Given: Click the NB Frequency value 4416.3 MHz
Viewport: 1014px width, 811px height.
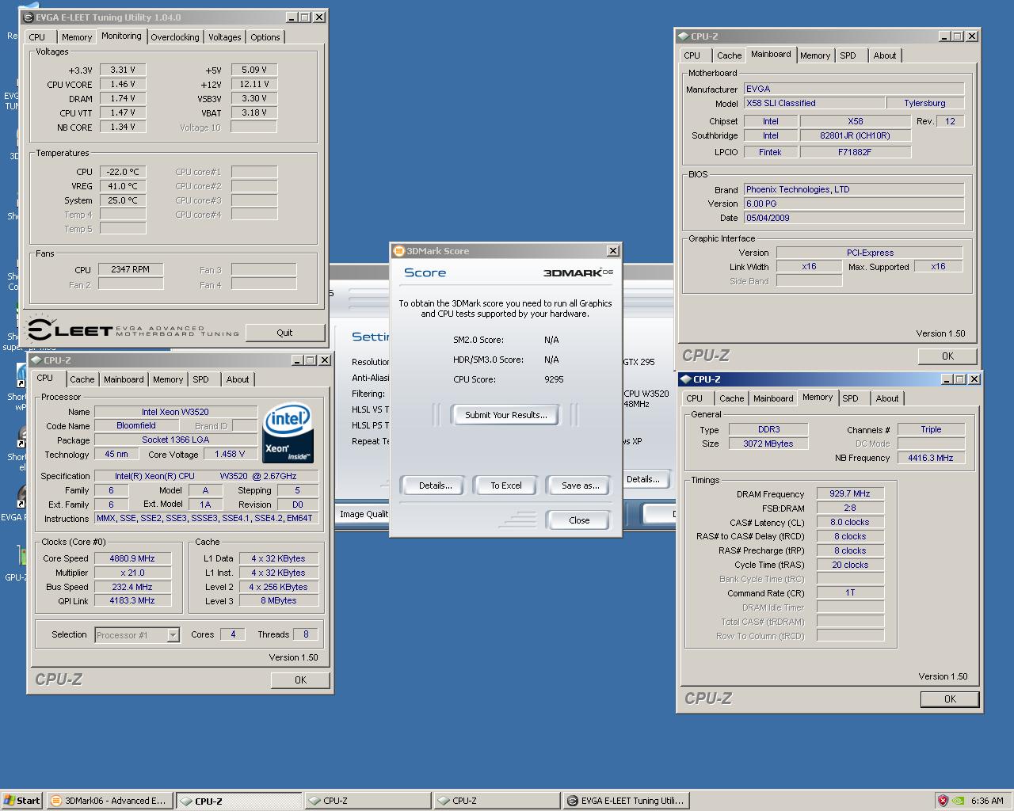Looking at the screenshot, I should [x=931, y=458].
